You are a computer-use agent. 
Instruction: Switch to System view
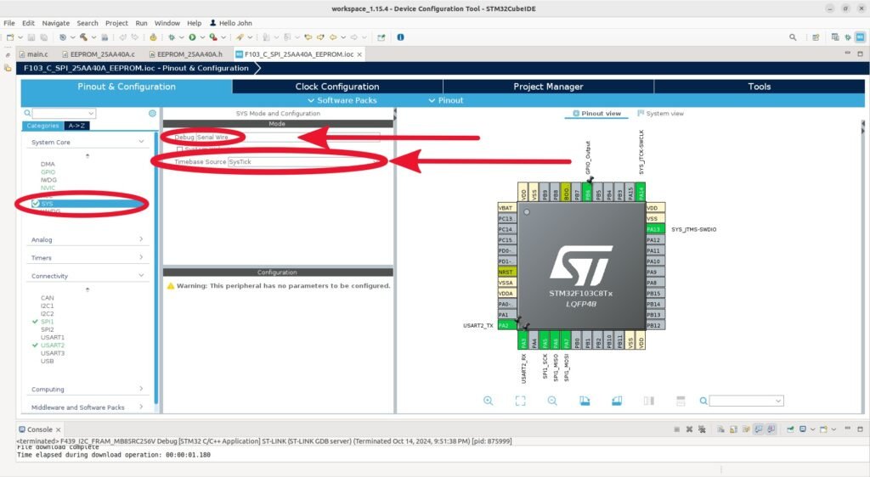point(660,113)
